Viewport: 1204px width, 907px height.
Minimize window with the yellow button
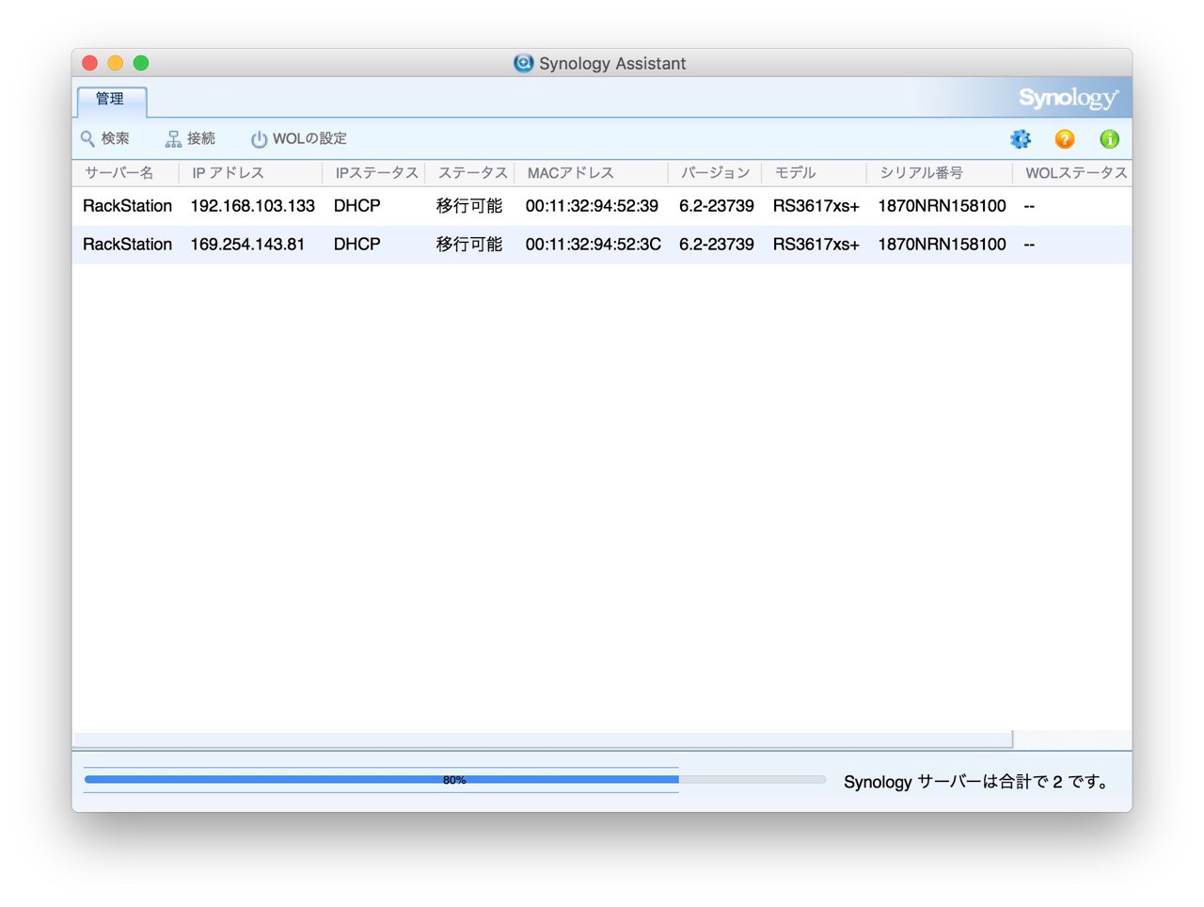(x=116, y=63)
